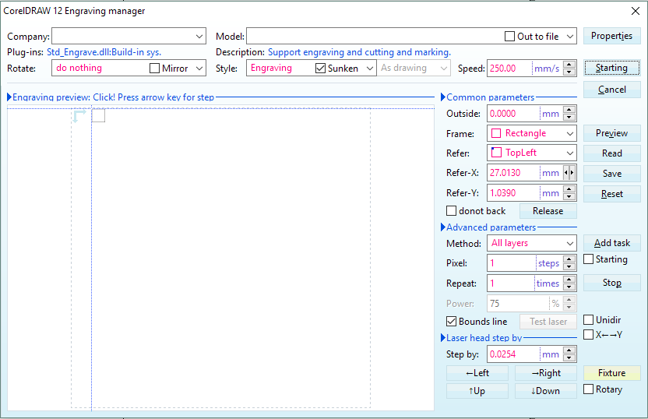
Task: Click the Up arrow laser step button
Action: (x=477, y=391)
